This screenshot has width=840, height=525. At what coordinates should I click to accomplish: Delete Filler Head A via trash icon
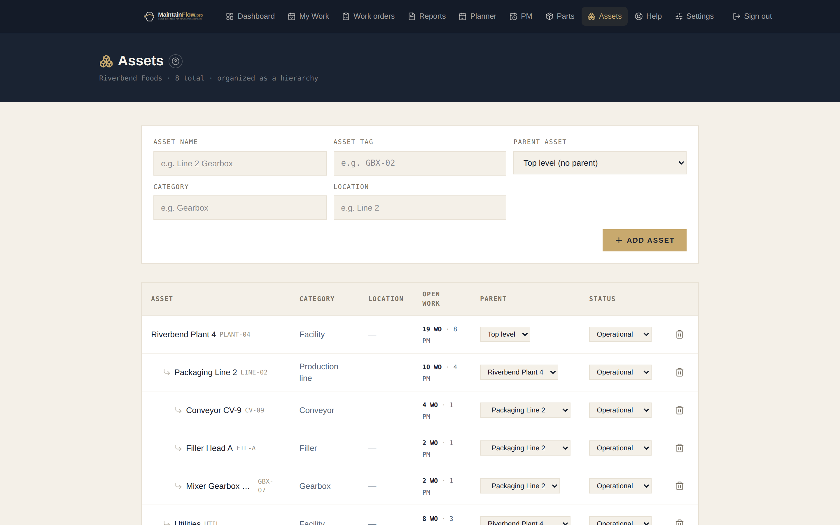pos(679,448)
